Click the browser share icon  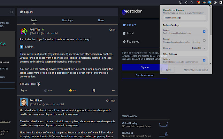186,2
